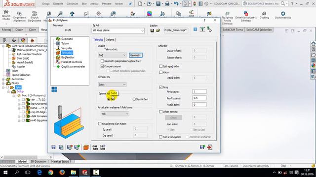This screenshot has height=177, width=316.
Task: Click the first G-code icon (C01 C00)
Action: pos(95,147)
